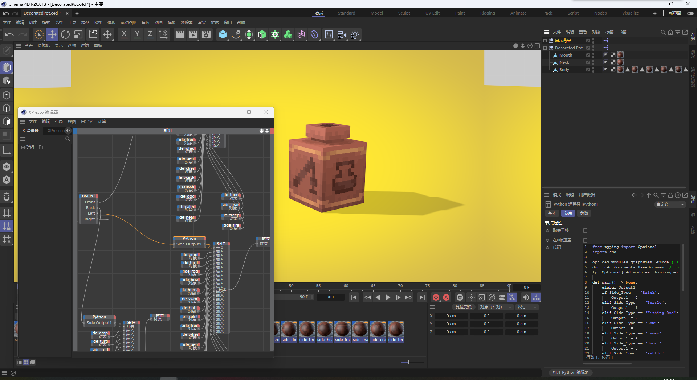Toggle sound icon in timeline controls
Screen dimensions: 697x380
coord(525,297)
